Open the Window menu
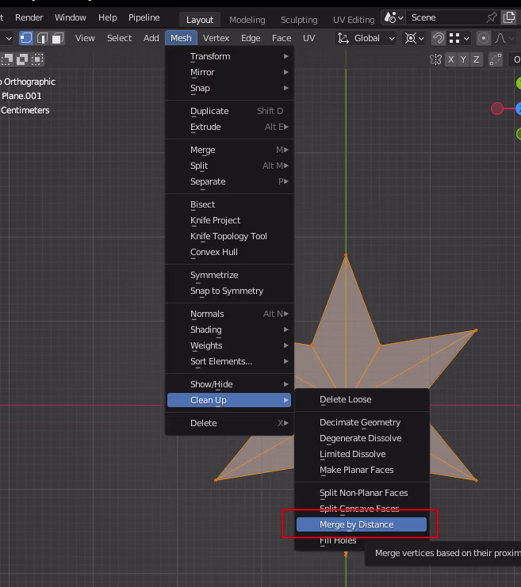 coord(70,17)
